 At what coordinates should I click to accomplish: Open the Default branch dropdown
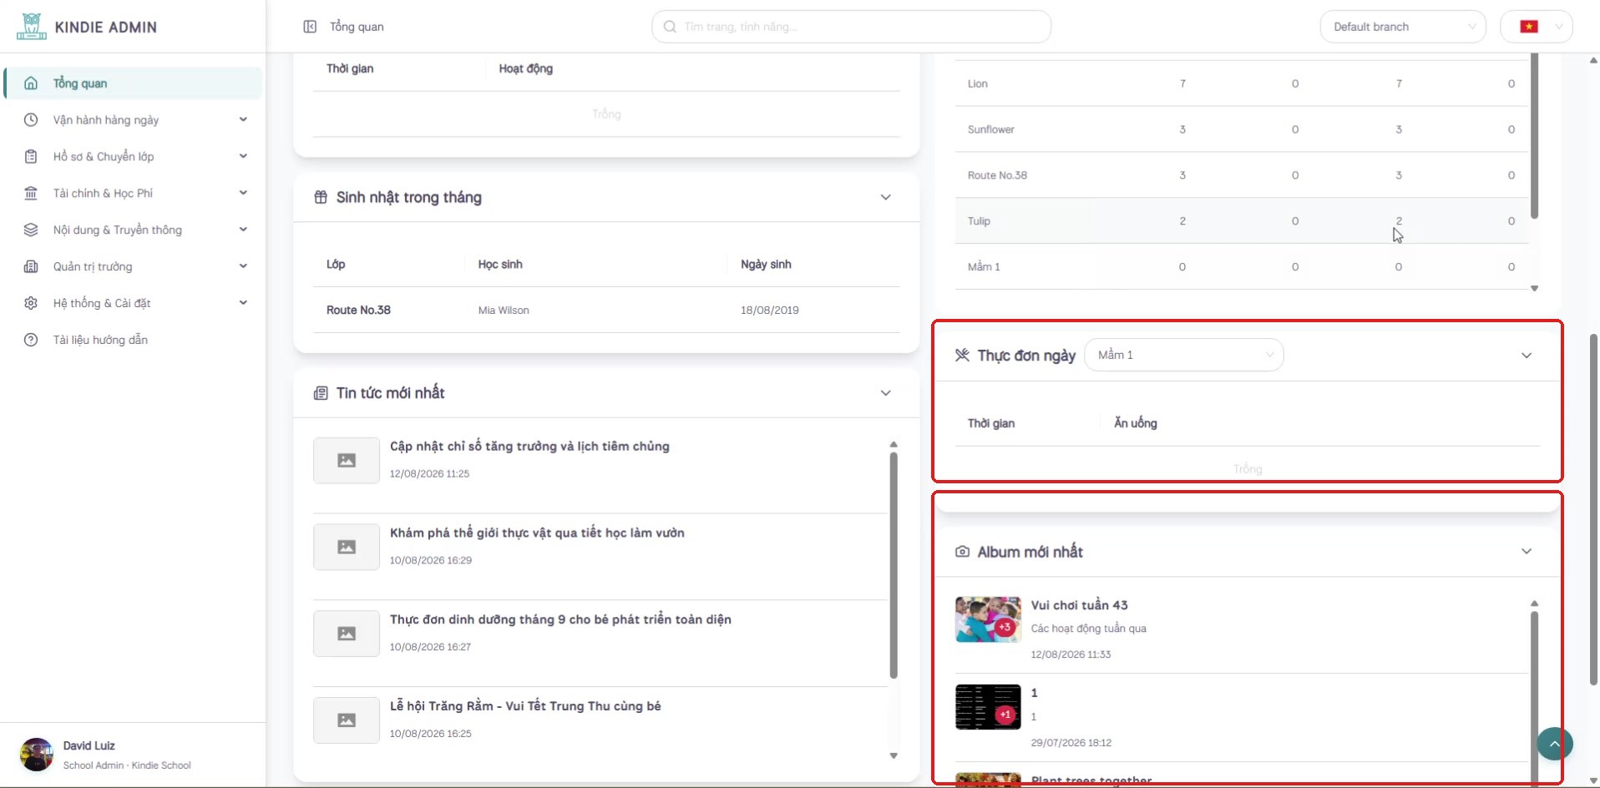pyautogui.click(x=1403, y=27)
